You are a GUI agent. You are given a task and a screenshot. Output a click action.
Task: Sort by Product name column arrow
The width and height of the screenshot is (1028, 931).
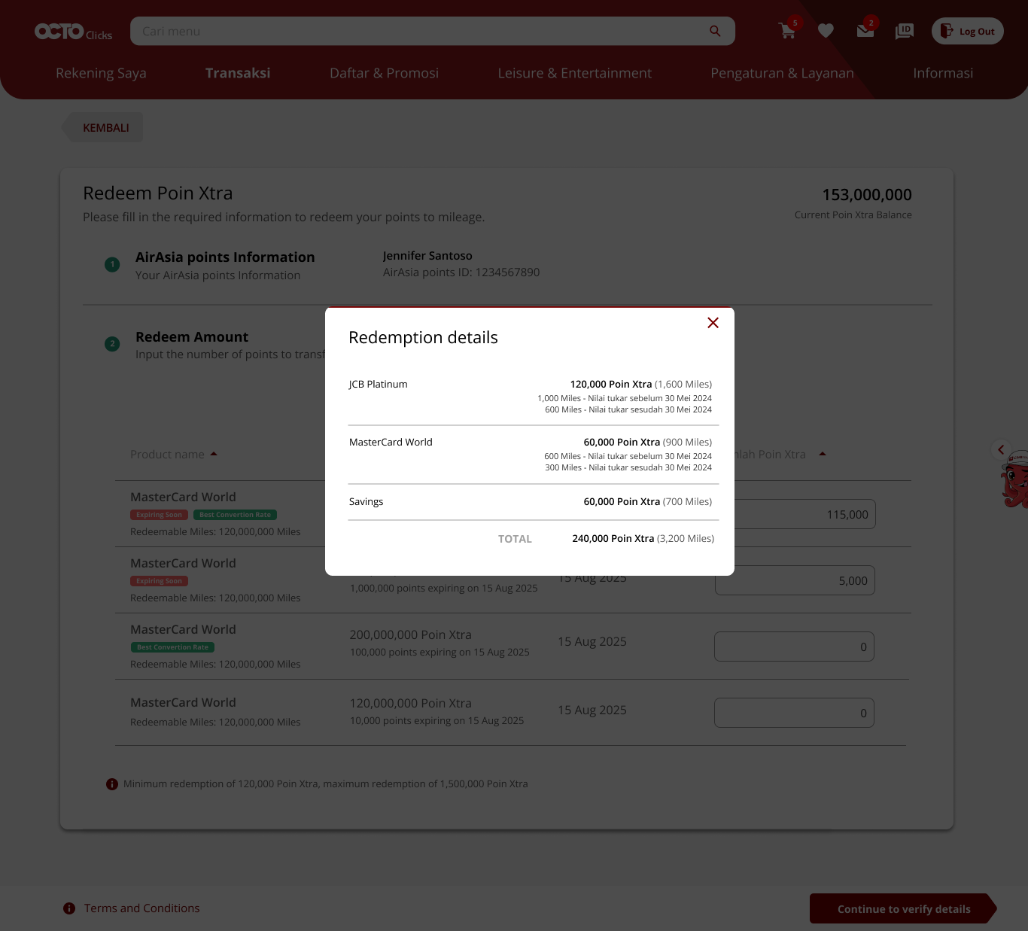point(214,454)
